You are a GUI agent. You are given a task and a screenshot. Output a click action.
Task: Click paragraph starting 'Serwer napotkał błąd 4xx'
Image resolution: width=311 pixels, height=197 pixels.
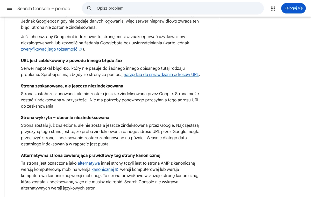pyautogui.click(x=110, y=71)
